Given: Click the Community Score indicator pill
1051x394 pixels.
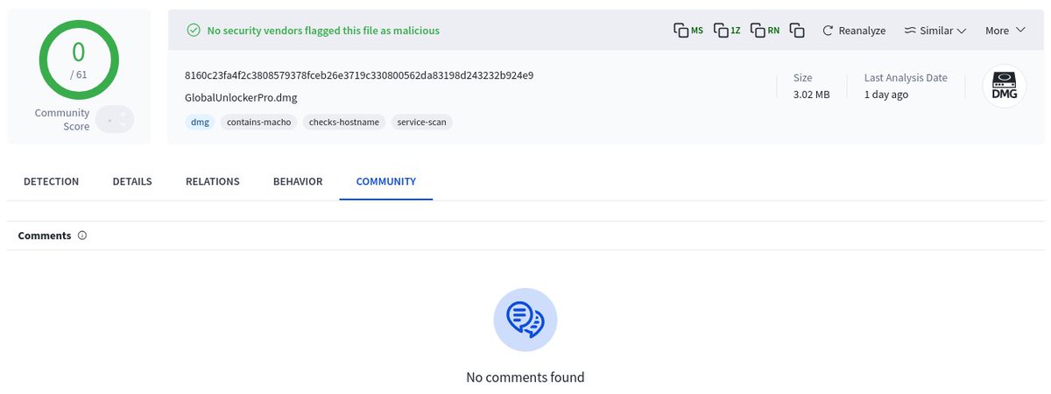Looking at the screenshot, I should tap(115, 119).
